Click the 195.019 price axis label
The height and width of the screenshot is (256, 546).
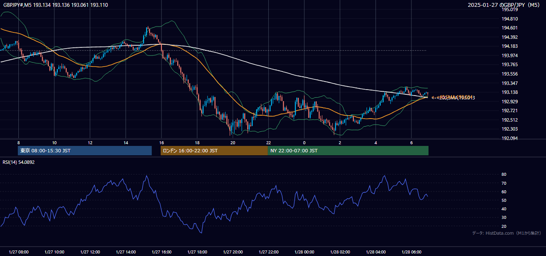[509, 9]
